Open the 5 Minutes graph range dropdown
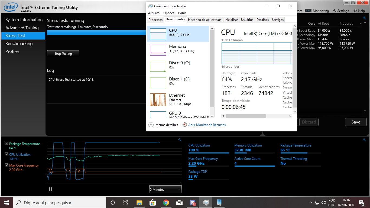The image size is (370, 208). pos(165,189)
